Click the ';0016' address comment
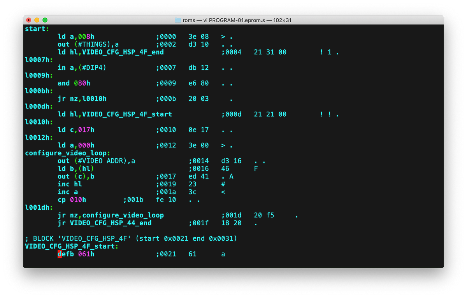Viewport: 467px width, 298px height. coord(199,169)
